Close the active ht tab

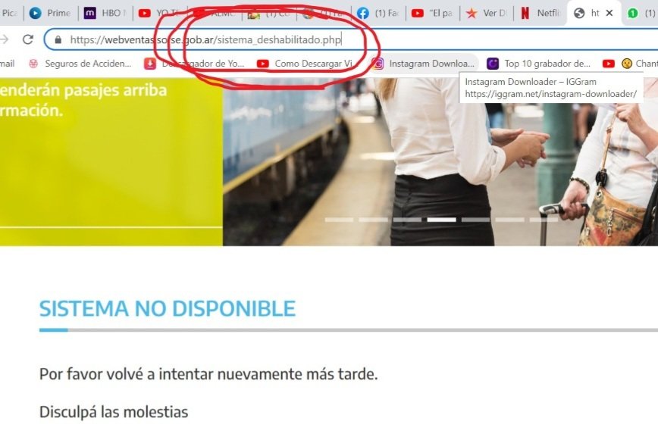click(609, 13)
